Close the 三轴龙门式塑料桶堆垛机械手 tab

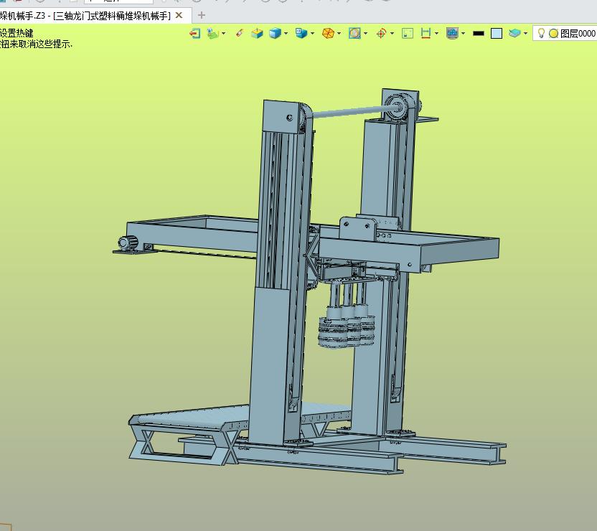[x=179, y=16]
